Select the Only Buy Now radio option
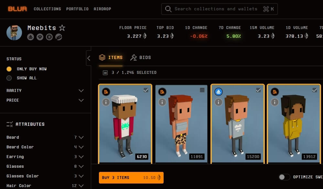This screenshot has height=189, width=323. tap(9, 69)
